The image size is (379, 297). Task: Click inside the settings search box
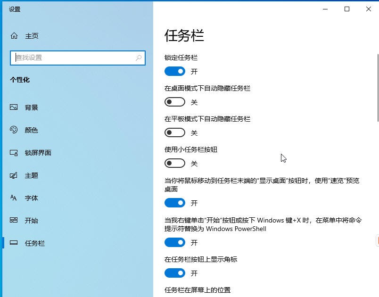pyautogui.click(x=75, y=58)
